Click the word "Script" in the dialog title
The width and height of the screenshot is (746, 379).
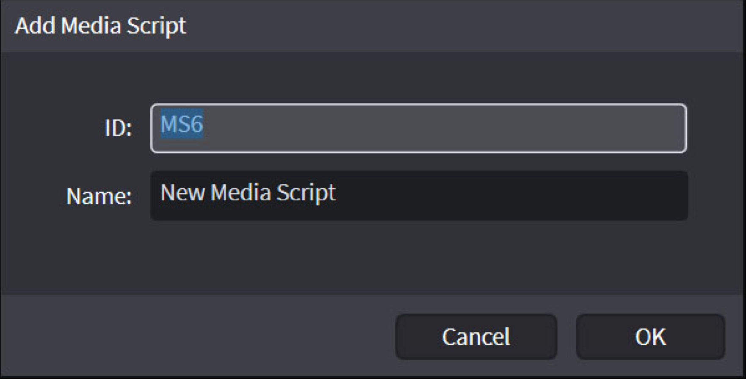(x=156, y=25)
